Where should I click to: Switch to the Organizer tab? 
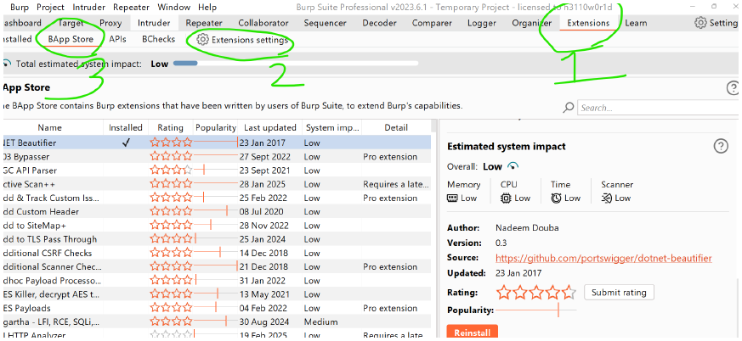(x=530, y=23)
